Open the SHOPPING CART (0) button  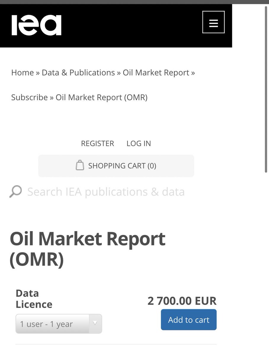pos(116,166)
